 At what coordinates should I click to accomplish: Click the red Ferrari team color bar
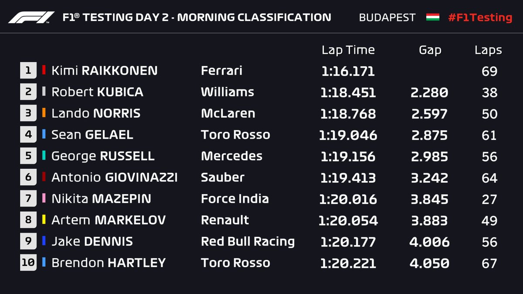[x=44, y=71]
